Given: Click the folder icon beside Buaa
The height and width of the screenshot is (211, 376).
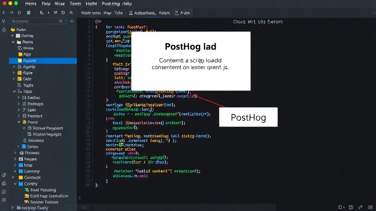Looking at the screenshot, I should point(13,30).
